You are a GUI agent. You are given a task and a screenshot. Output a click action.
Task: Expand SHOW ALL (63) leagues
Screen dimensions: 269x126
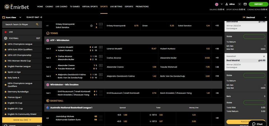pos(22,120)
